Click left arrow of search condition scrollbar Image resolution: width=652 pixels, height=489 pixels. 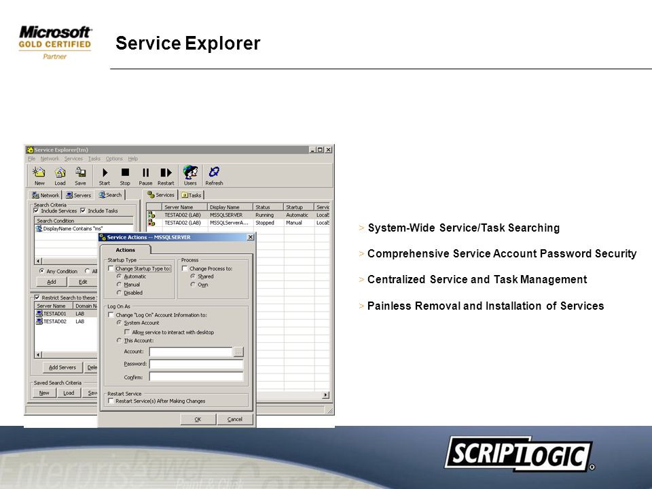[38, 261]
